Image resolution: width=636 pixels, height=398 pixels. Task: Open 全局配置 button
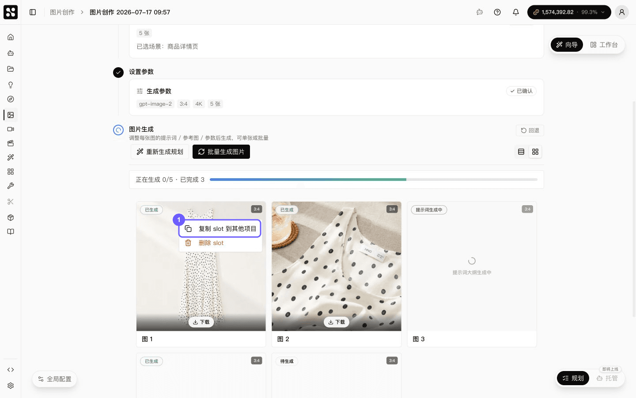[54, 379]
